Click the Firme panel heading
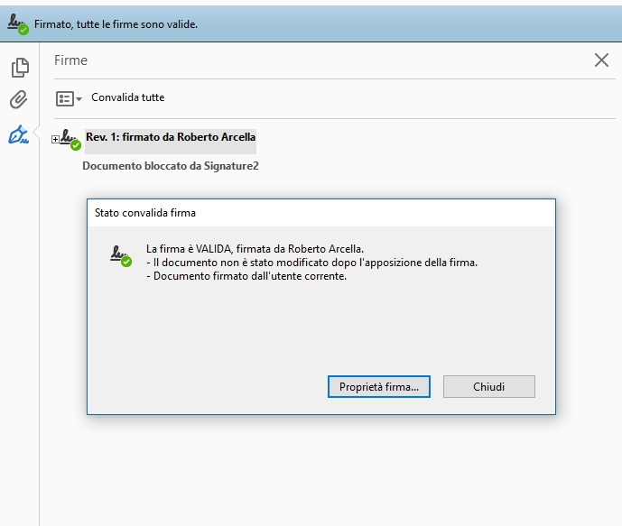 click(x=70, y=60)
